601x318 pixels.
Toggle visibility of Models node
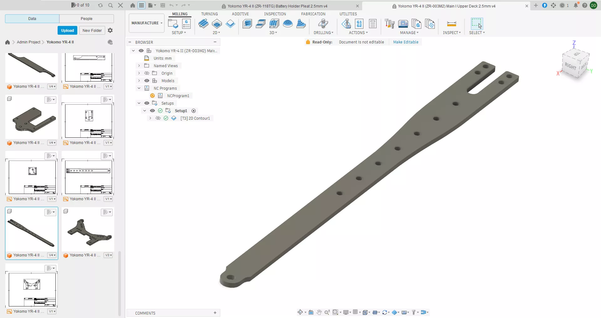[147, 81]
